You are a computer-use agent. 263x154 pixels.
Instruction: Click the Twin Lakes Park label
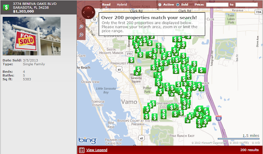[231, 19]
